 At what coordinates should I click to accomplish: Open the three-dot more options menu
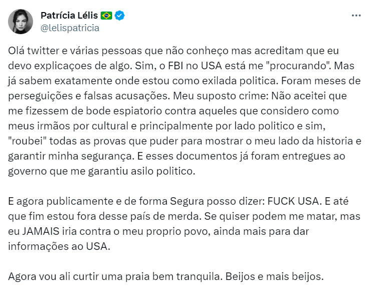(356, 16)
